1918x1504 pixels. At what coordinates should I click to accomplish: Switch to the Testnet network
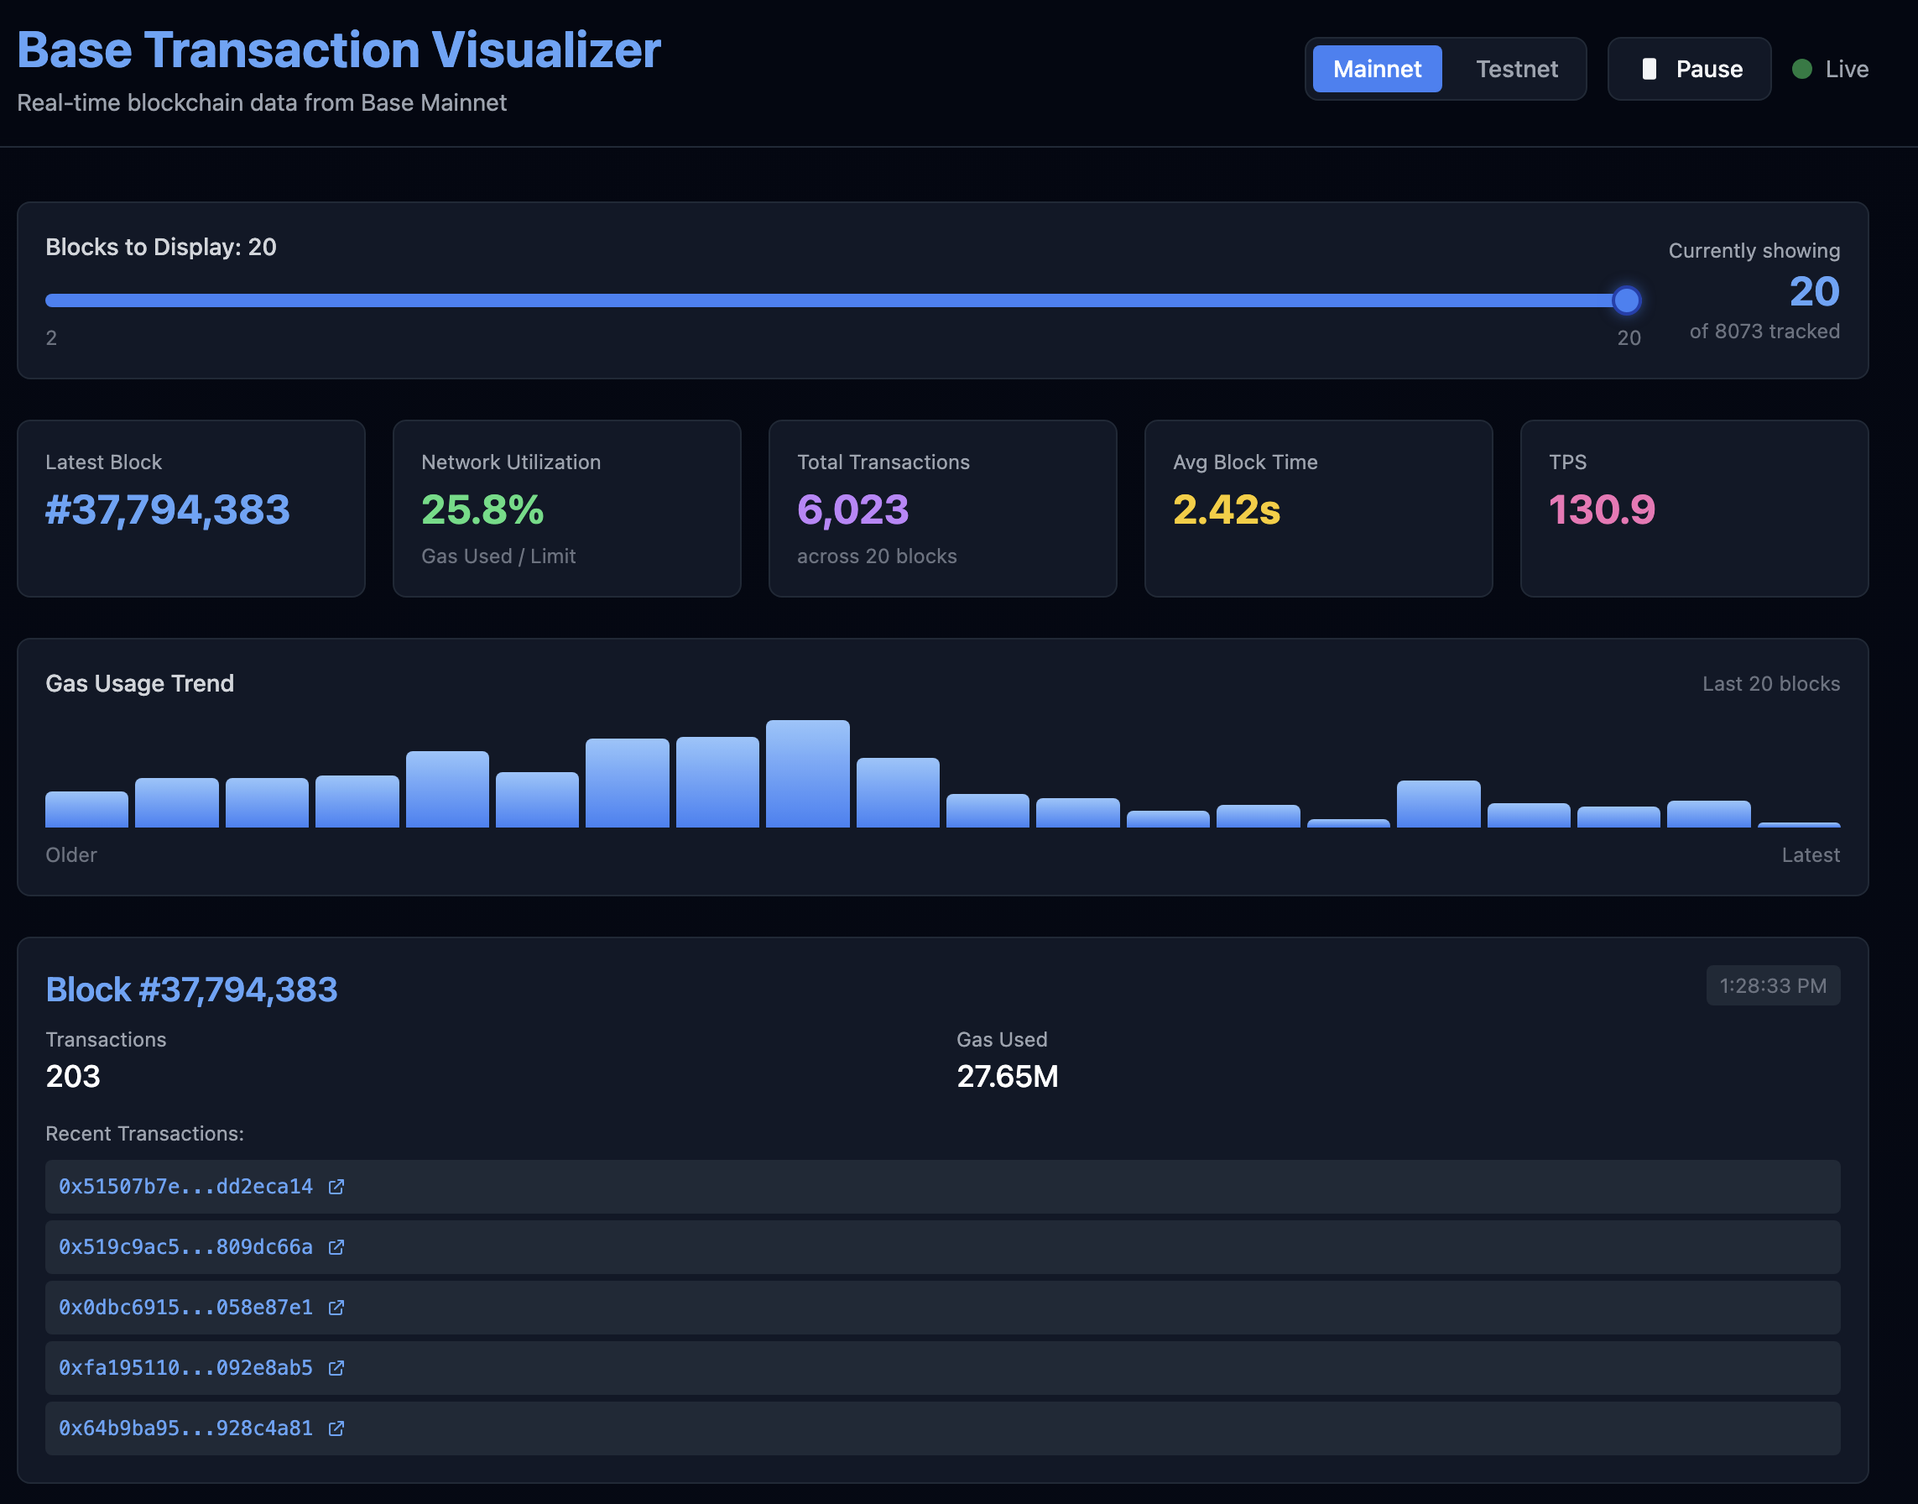[x=1517, y=69]
